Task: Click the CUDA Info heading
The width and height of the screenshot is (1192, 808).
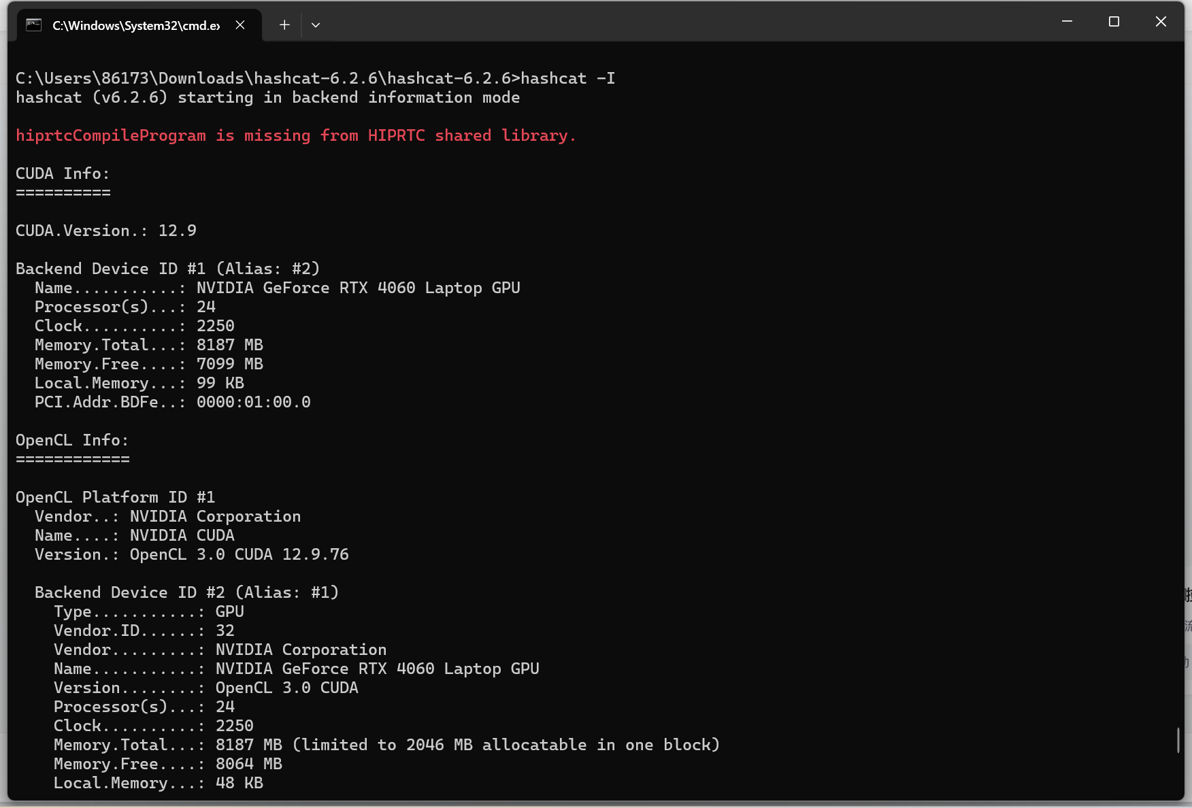Action: coord(63,173)
